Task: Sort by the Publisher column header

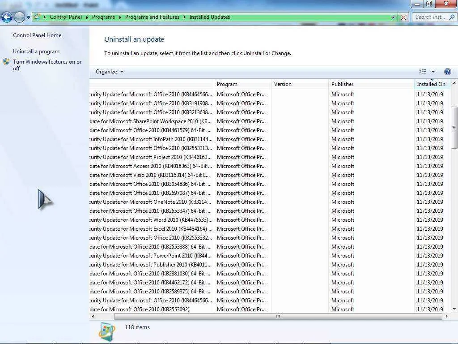Action: (x=371, y=84)
